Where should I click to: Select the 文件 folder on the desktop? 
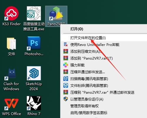pyautogui.click(x=11, y=46)
